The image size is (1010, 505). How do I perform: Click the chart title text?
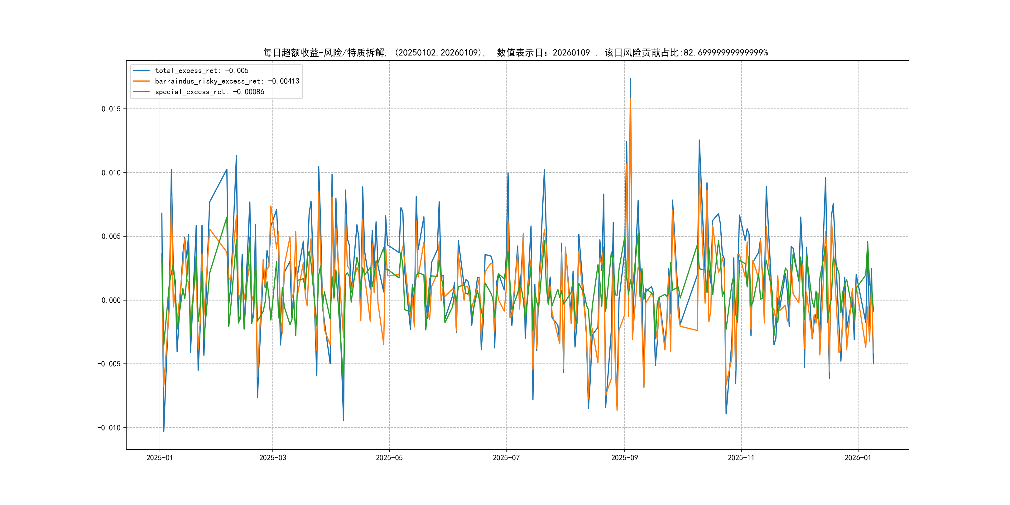pyautogui.click(x=515, y=53)
